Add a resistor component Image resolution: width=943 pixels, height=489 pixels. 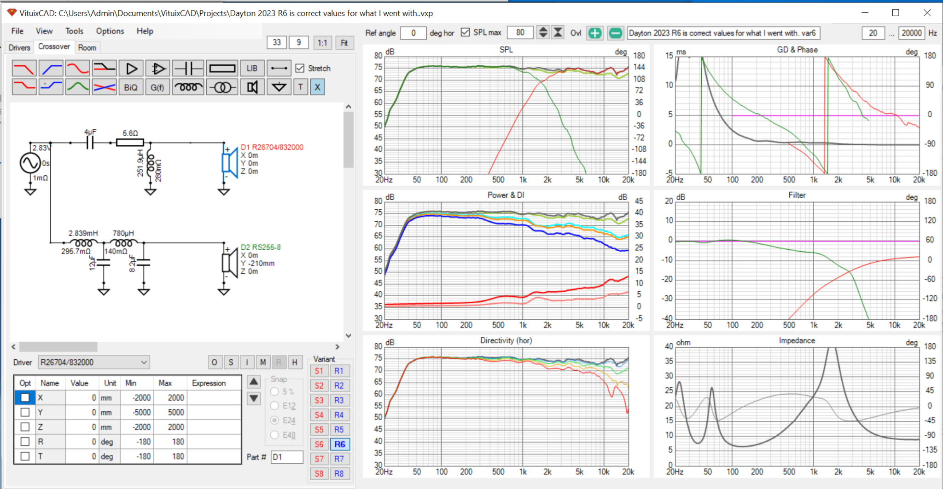point(222,69)
